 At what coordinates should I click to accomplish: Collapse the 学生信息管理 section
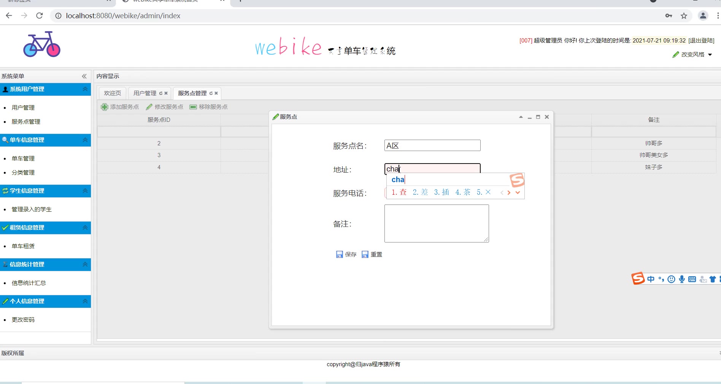(x=85, y=191)
